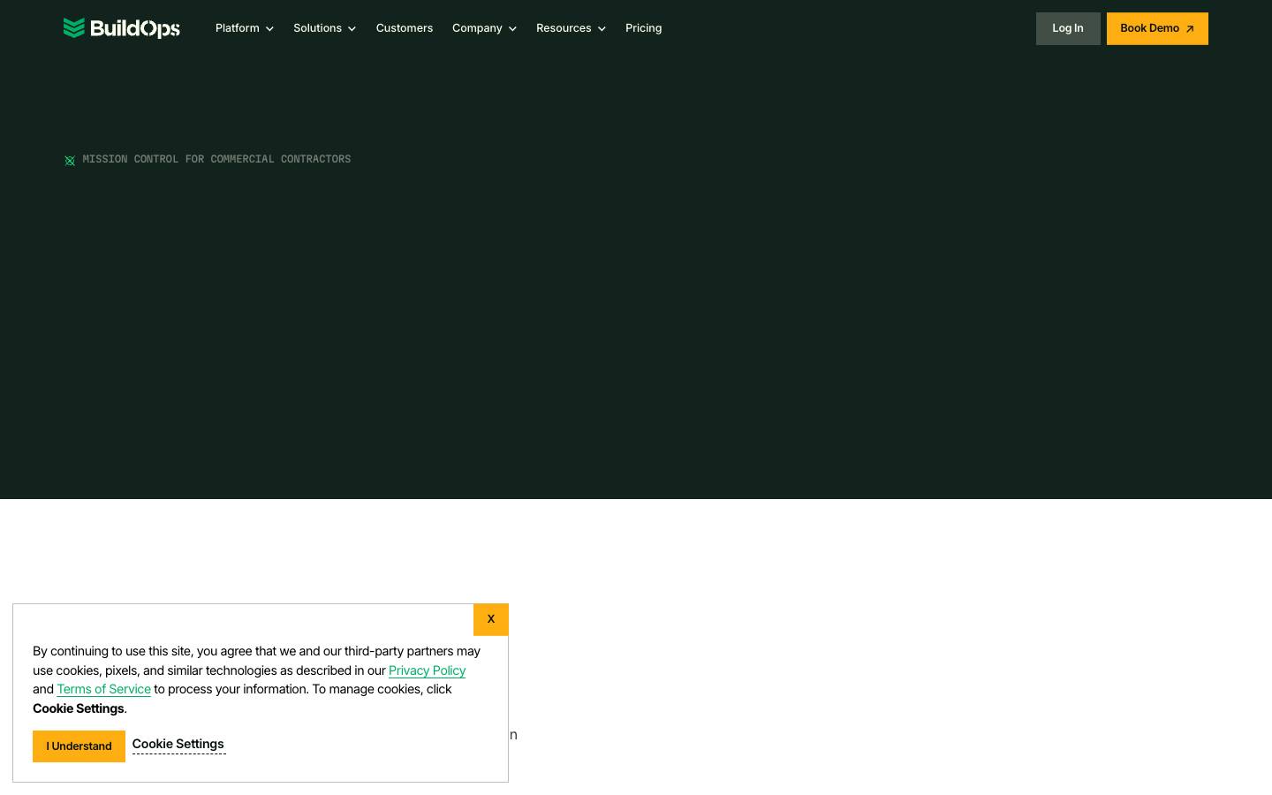Viewport: 1272px width, 795px height.
Task: Go to the Pricing page
Action: tap(643, 28)
